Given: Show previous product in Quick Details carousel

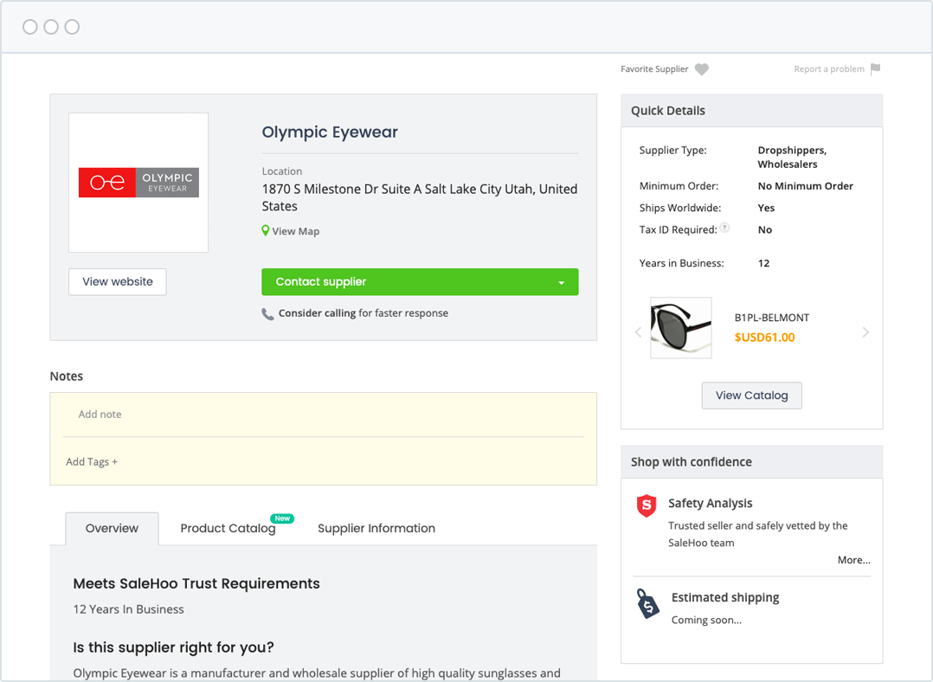Looking at the screenshot, I should coord(638,332).
